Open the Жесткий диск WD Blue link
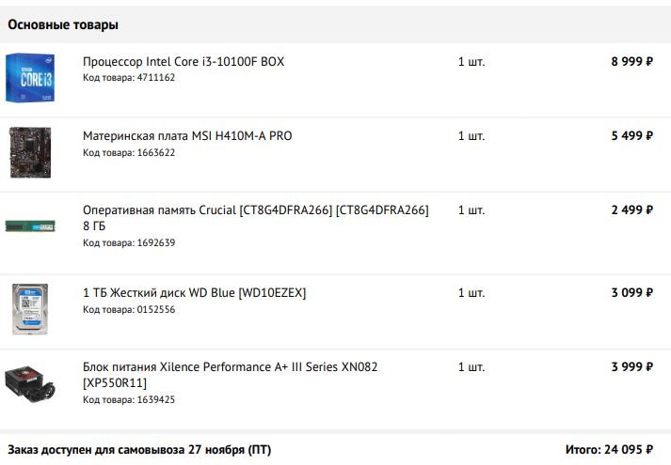The image size is (671, 465). [x=194, y=293]
